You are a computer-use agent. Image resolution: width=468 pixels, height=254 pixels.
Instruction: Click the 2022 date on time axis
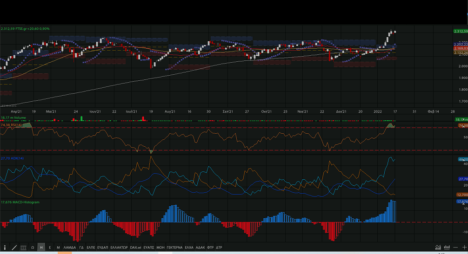[x=377, y=112]
